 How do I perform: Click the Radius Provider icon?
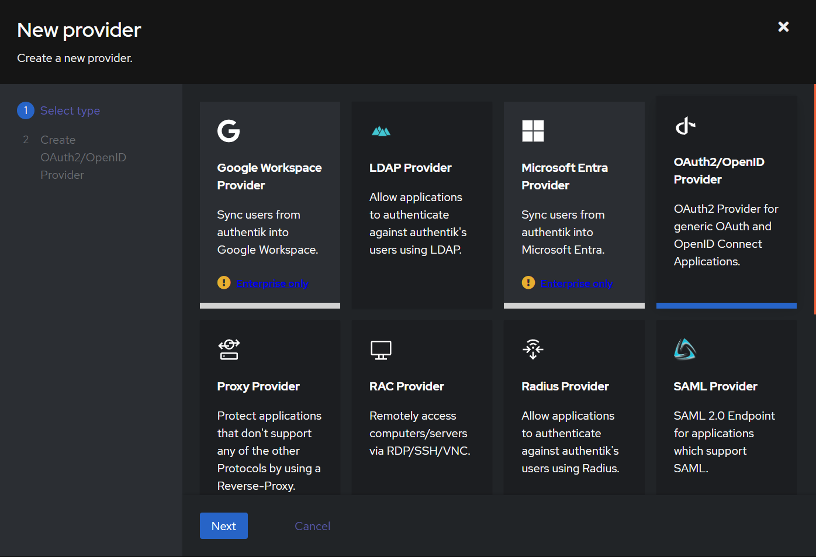533,350
